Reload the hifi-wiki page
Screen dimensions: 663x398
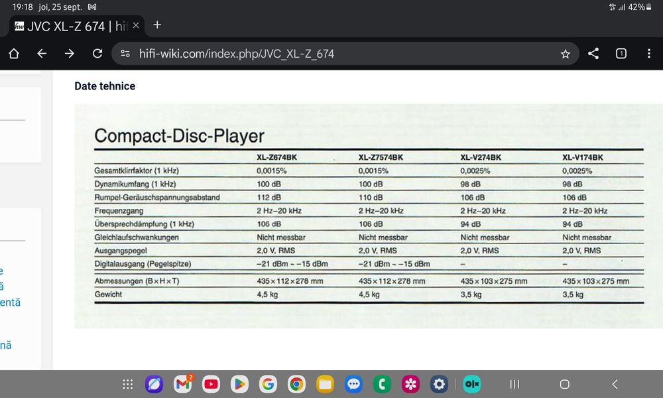pyautogui.click(x=97, y=54)
